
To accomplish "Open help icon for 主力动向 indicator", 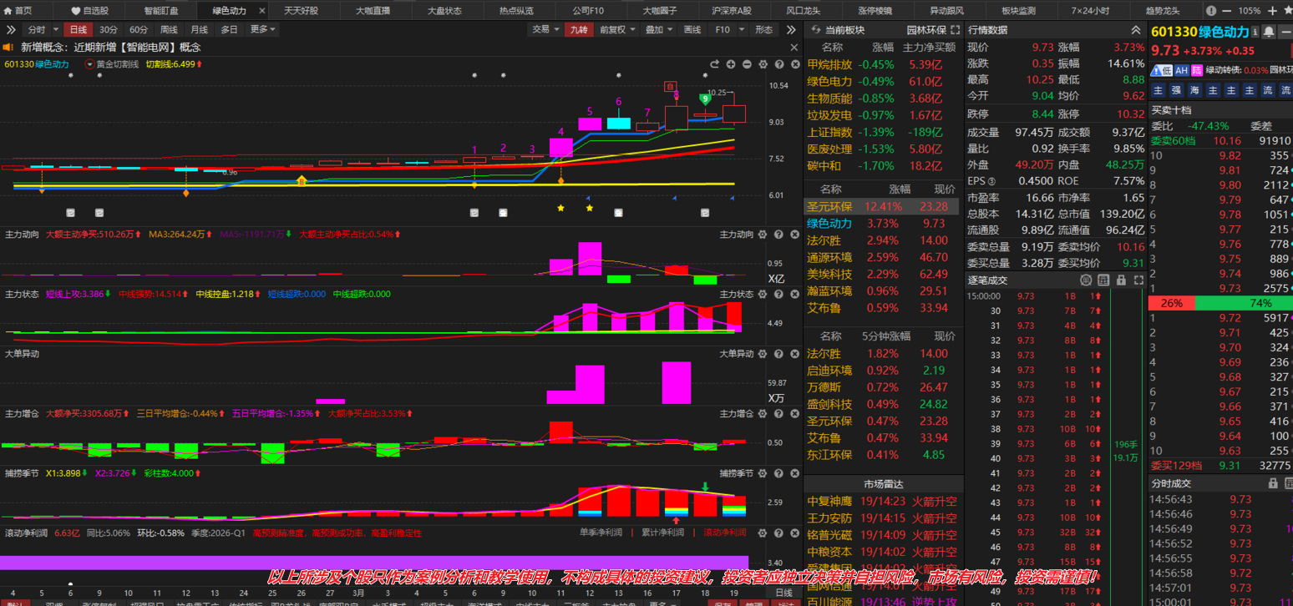I will 778,235.
